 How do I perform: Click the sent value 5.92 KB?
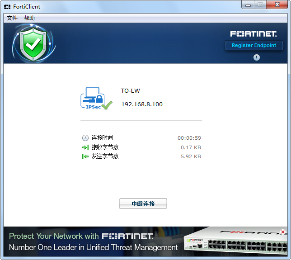pyautogui.click(x=191, y=156)
